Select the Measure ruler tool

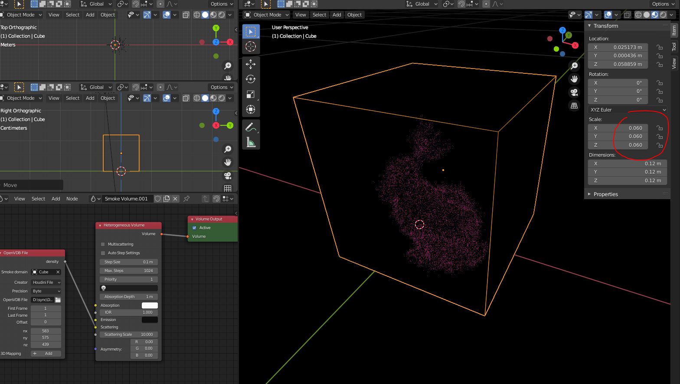point(251,142)
